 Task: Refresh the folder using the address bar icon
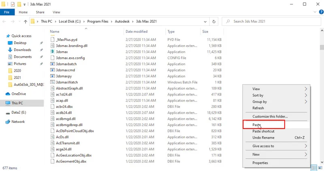[214, 21]
